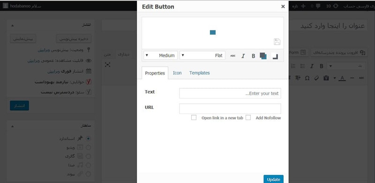Open the Medium size dropdown
The width and height of the screenshot is (375, 183).
tap(161, 55)
